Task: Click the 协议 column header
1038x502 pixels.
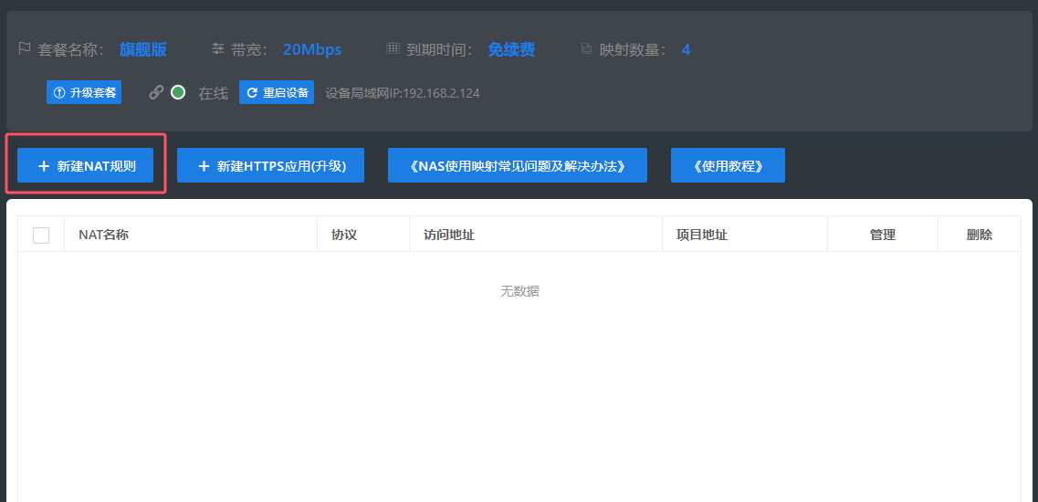Action: pyautogui.click(x=344, y=235)
